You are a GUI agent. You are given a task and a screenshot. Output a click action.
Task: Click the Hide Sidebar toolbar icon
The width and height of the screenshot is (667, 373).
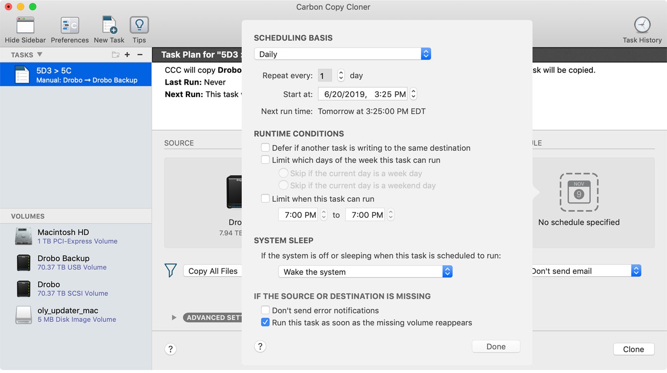25,25
